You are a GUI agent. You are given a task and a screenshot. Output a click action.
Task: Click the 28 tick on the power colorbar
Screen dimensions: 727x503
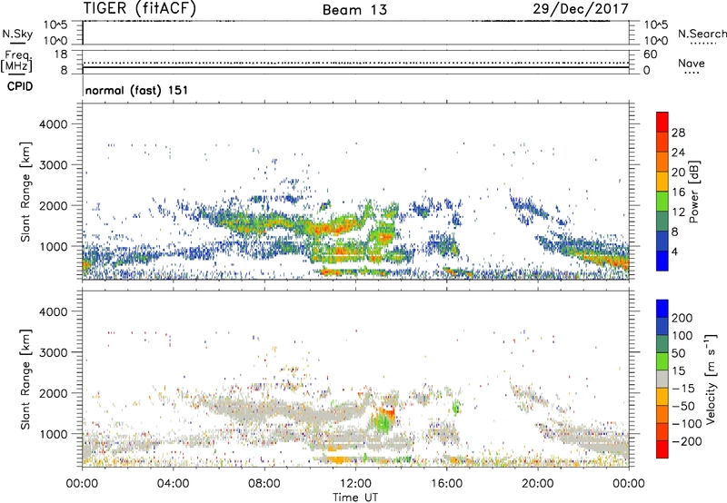[678, 133]
